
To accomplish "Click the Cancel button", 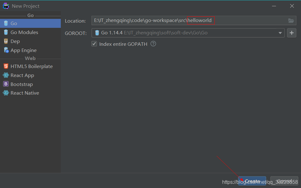I will pyautogui.click(x=284, y=181).
